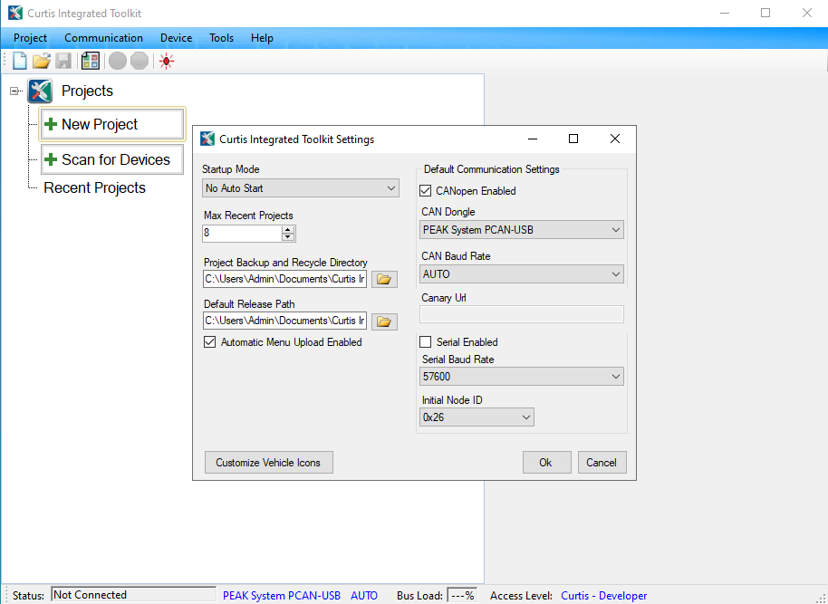Click Scan for Devices
The image size is (828, 604).
point(111,158)
